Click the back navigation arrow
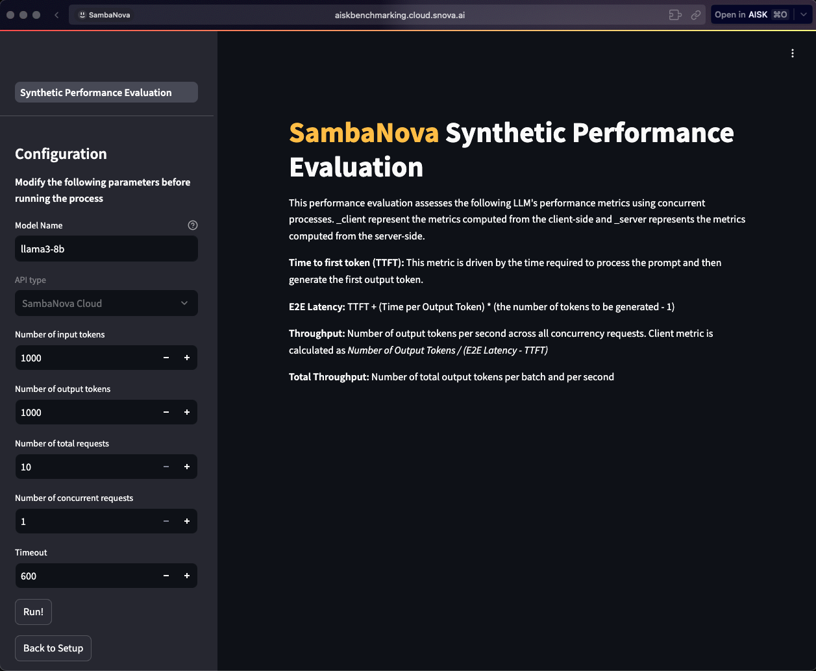The image size is (816, 671). [56, 14]
